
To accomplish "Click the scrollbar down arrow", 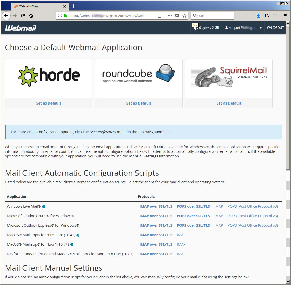I will point(288,282).
